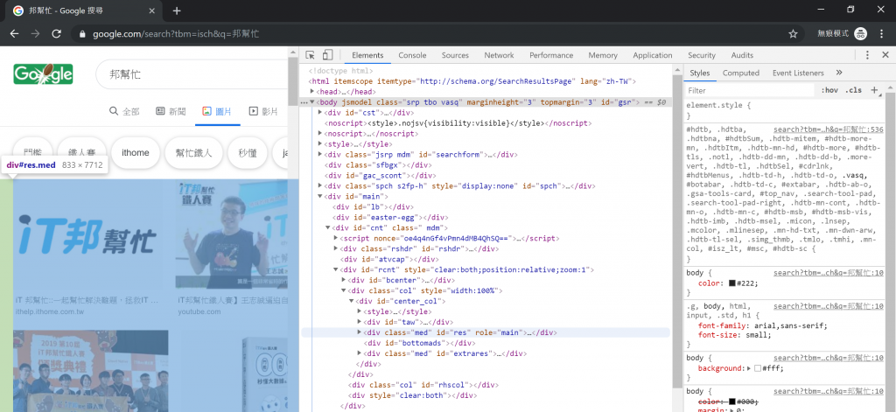Expand div id="spch" node
Image resolution: width=896 pixels, height=412 pixels.
pyautogui.click(x=320, y=185)
